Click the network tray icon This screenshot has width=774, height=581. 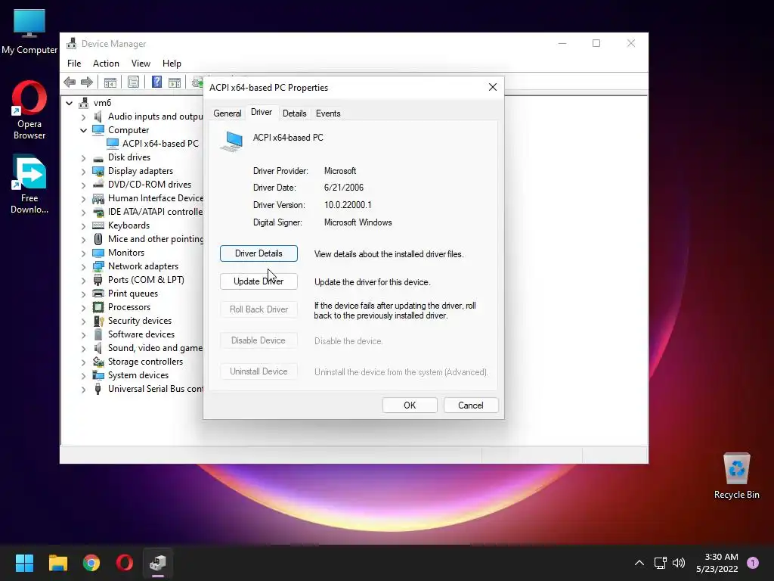coord(660,563)
